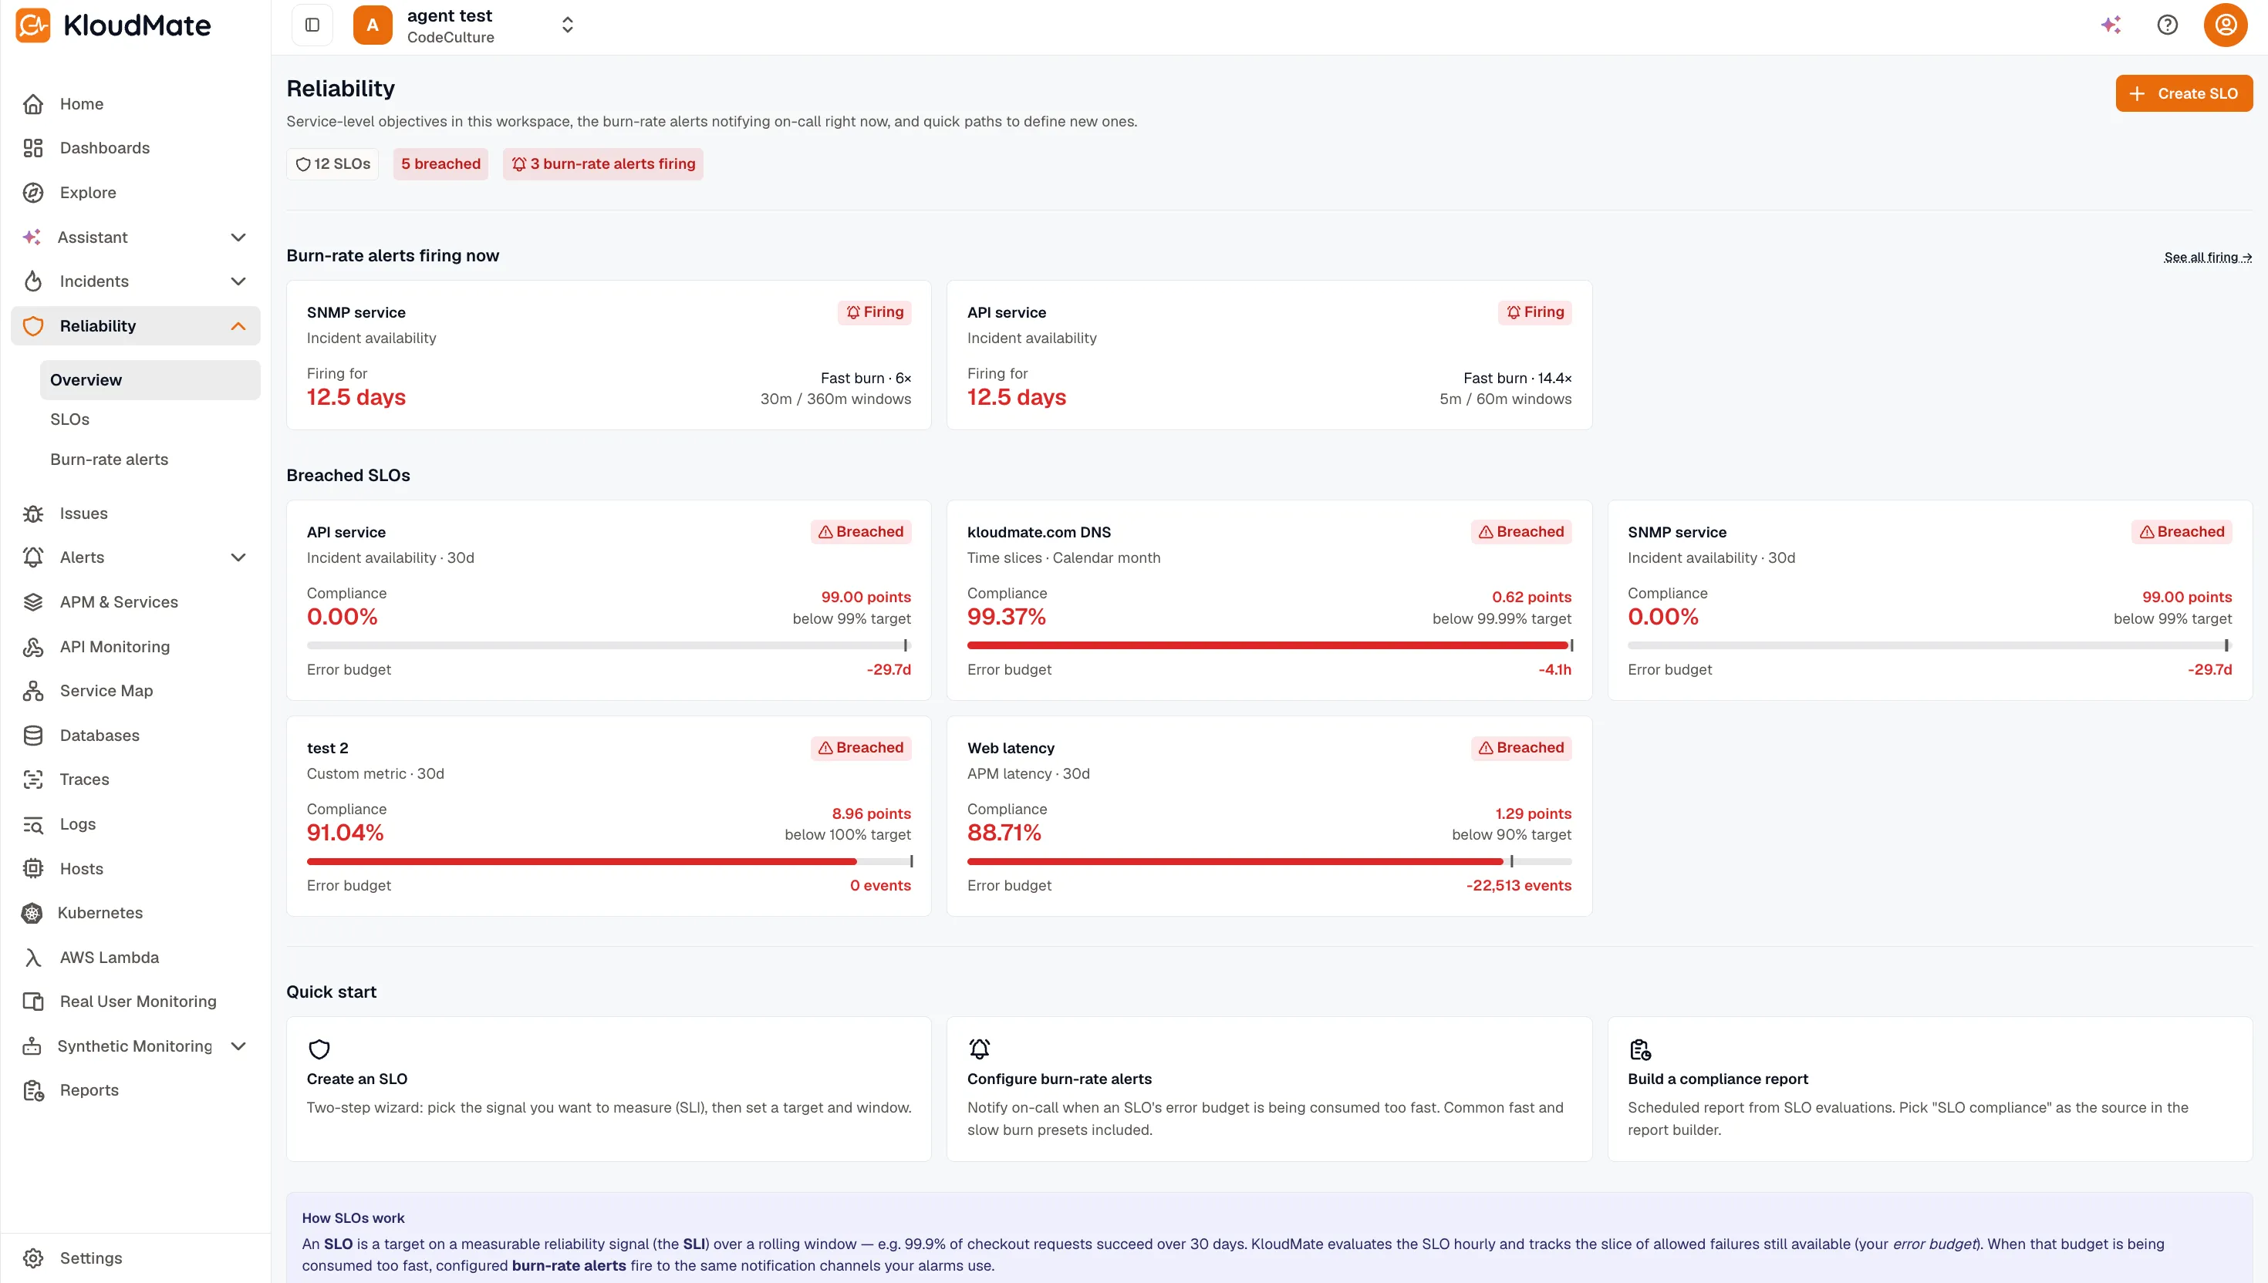2268x1283 pixels.
Task: Open the API service firing alert card
Action: (1268, 355)
